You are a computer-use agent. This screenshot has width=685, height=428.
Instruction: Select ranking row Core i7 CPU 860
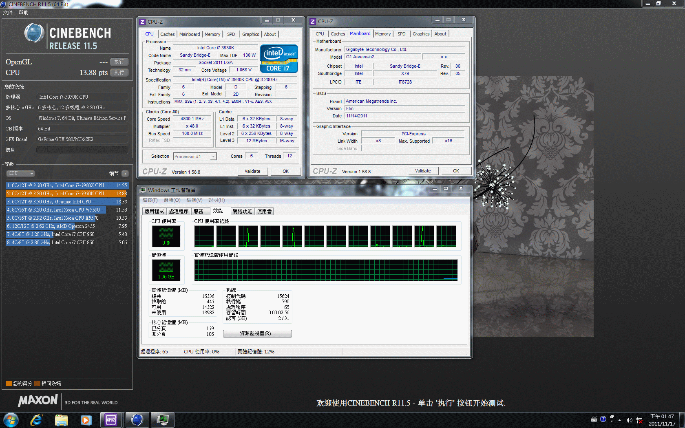(x=67, y=243)
